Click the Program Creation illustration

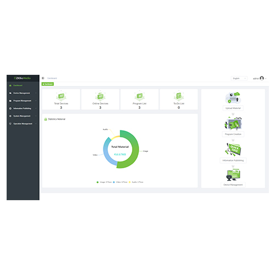(x=233, y=123)
